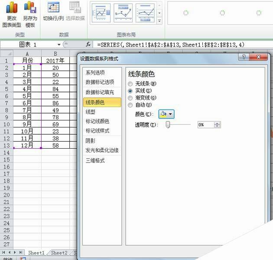Show next row of chart layouts
This screenshot has width=273, height=260.
(x=159, y=13)
